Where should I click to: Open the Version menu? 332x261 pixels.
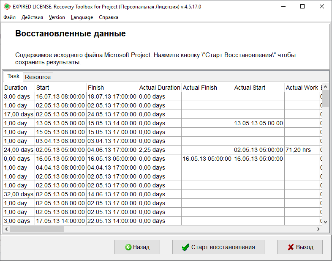[x=57, y=17]
